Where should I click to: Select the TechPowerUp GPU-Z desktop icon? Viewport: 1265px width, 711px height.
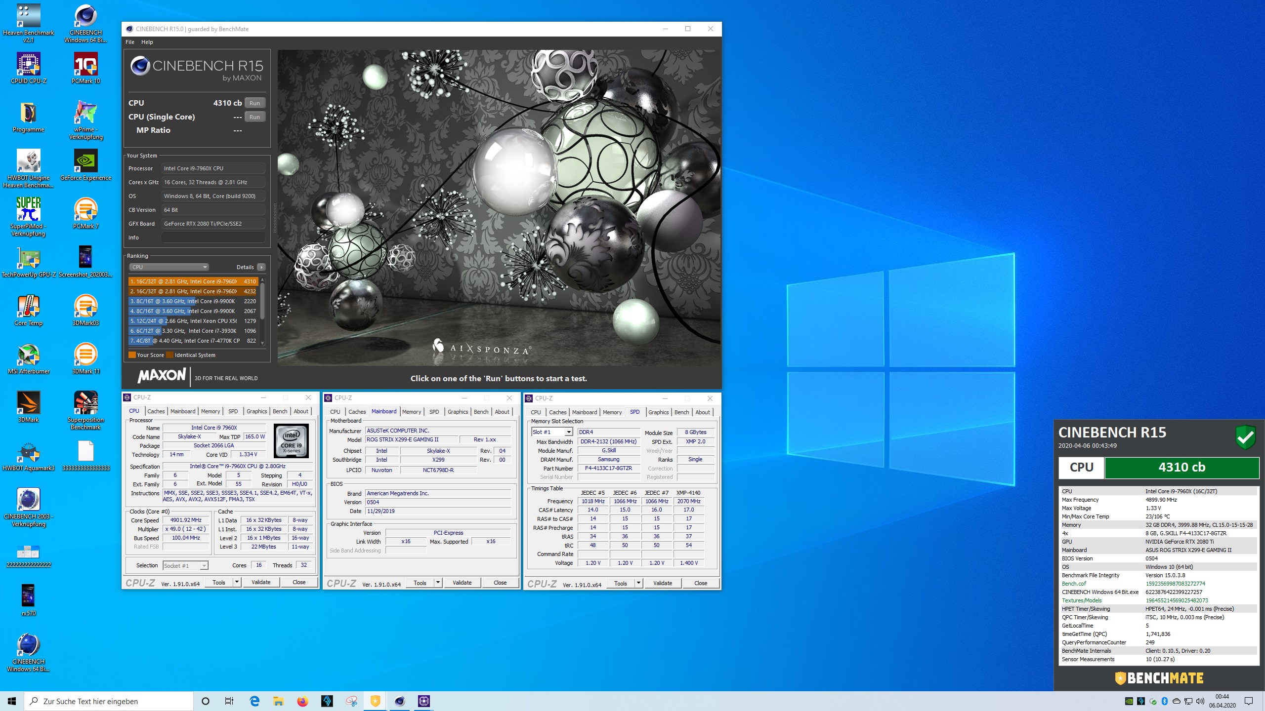pos(29,262)
